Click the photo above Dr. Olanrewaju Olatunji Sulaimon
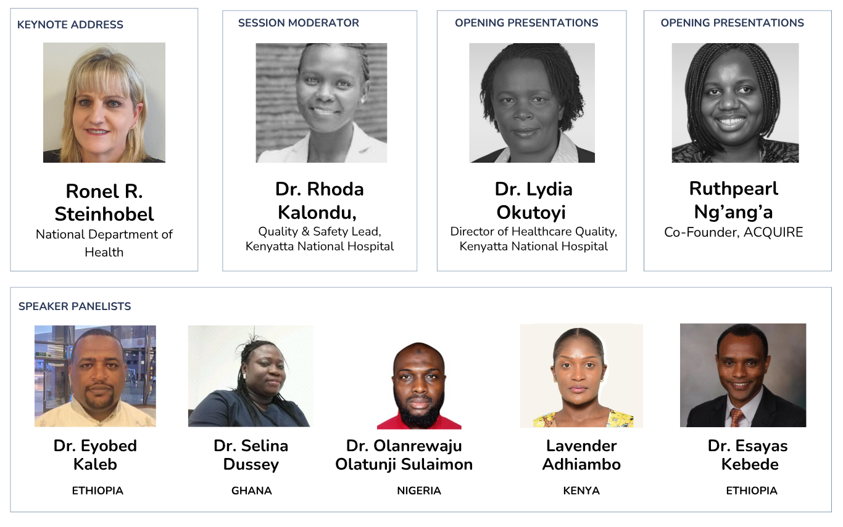This screenshot has width=843, height=527. pos(419,385)
